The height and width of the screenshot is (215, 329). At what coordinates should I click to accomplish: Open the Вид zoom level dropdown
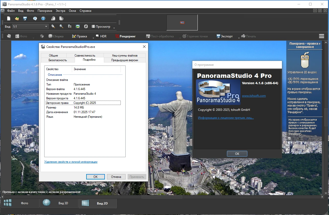(x=46, y=26)
